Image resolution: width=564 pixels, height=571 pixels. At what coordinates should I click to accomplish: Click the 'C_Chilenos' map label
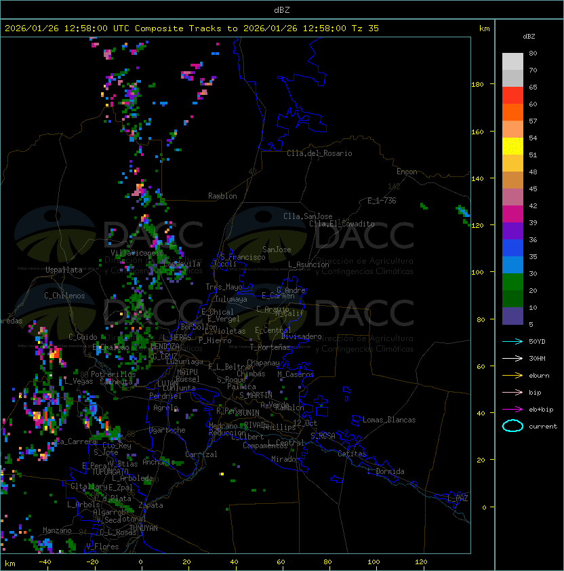tap(64, 296)
